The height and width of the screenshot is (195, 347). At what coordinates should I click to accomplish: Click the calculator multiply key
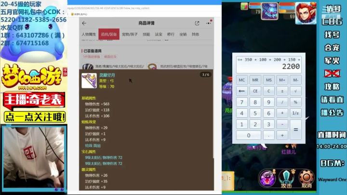(282, 113)
